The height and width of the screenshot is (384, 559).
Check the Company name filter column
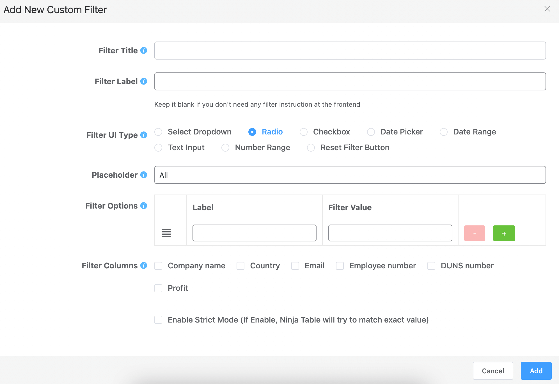point(158,266)
